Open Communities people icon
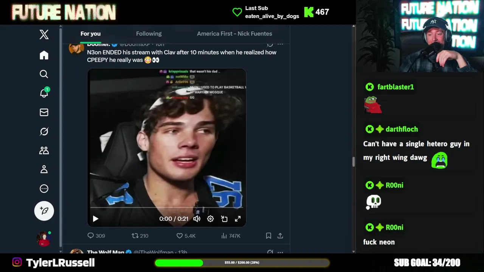The width and height of the screenshot is (484, 272). coord(44,150)
